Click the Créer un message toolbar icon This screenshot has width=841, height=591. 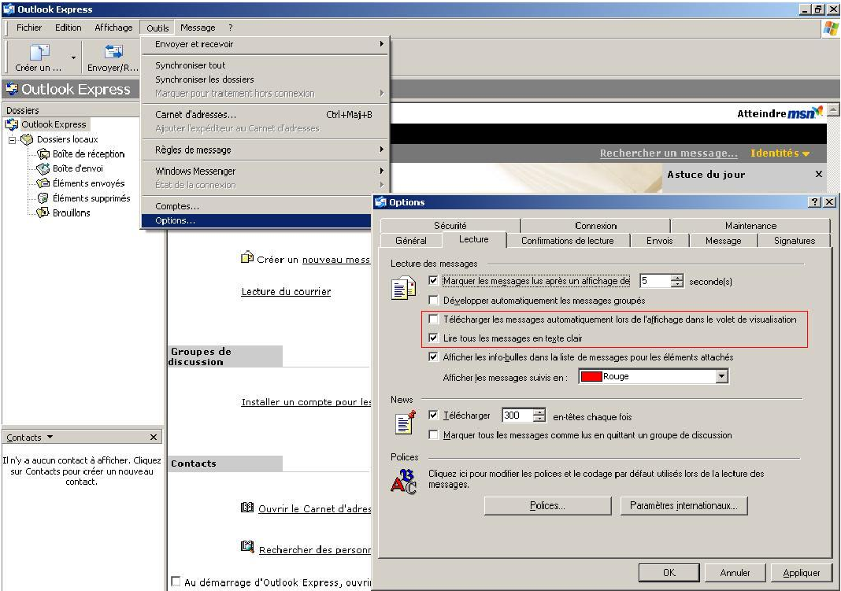39,53
